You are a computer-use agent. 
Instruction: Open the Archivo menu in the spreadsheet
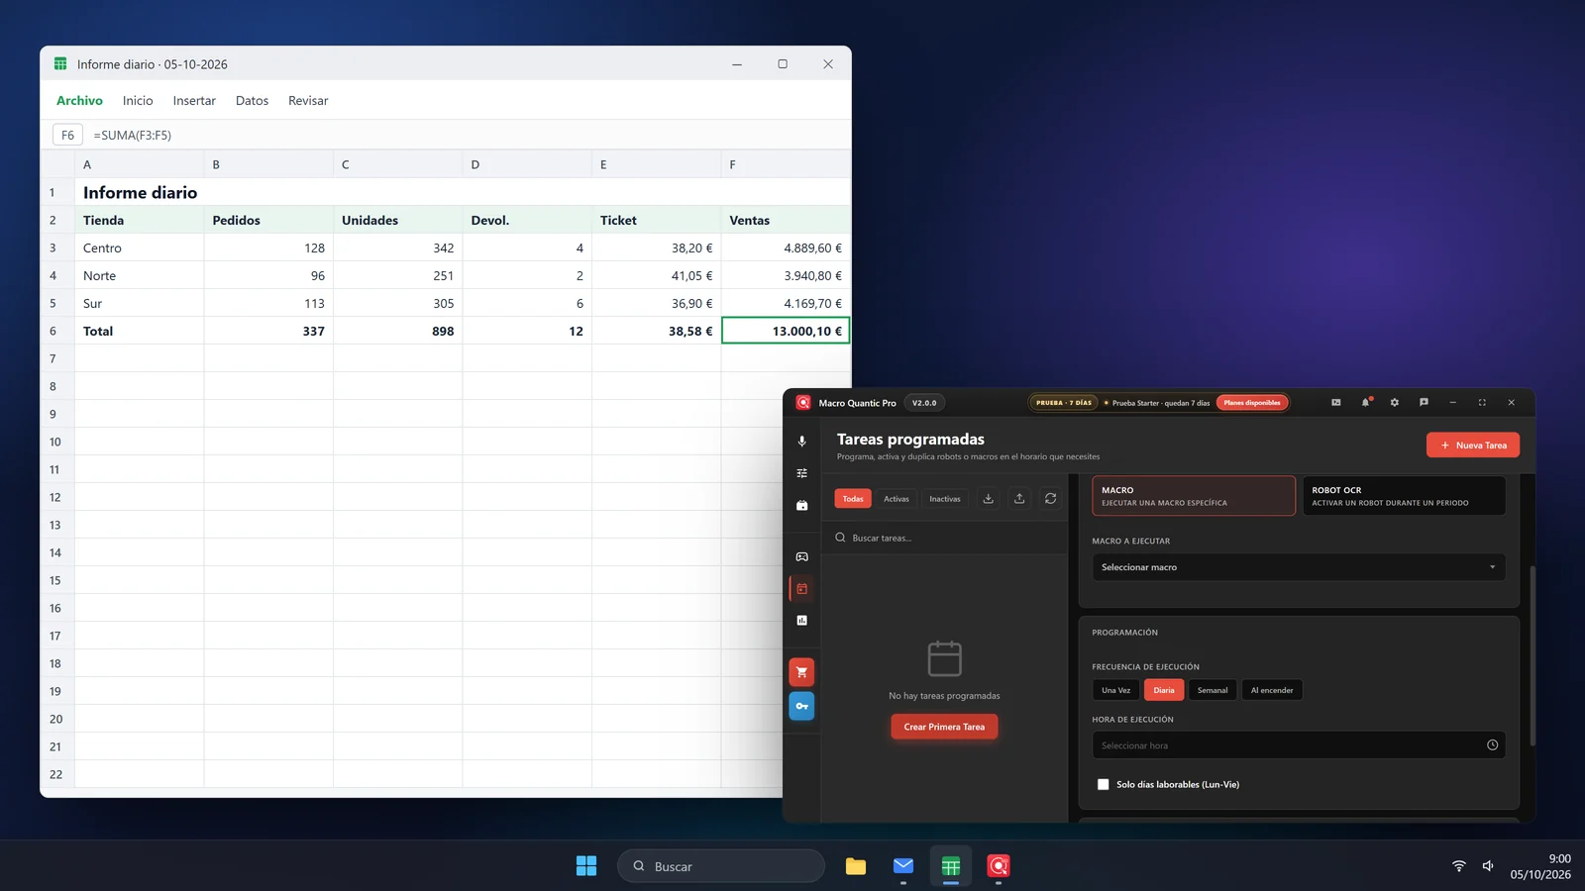(x=79, y=101)
